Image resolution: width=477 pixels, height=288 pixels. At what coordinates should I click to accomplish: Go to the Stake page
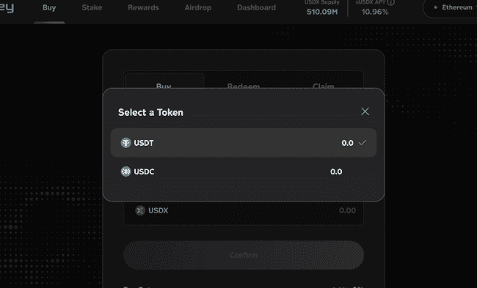tap(92, 7)
